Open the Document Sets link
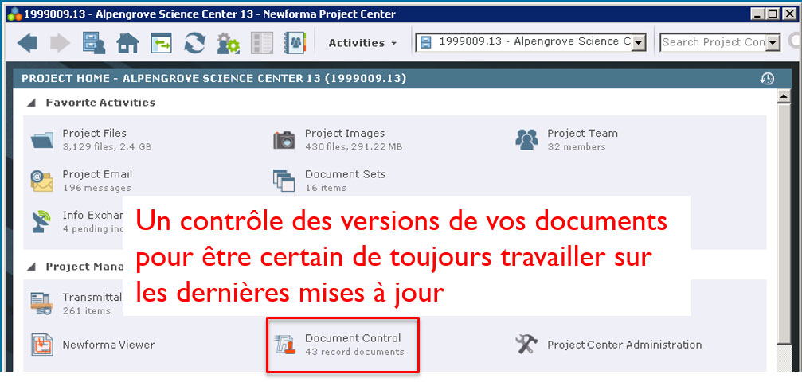802x382 pixels. pyautogui.click(x=345, y=174)
